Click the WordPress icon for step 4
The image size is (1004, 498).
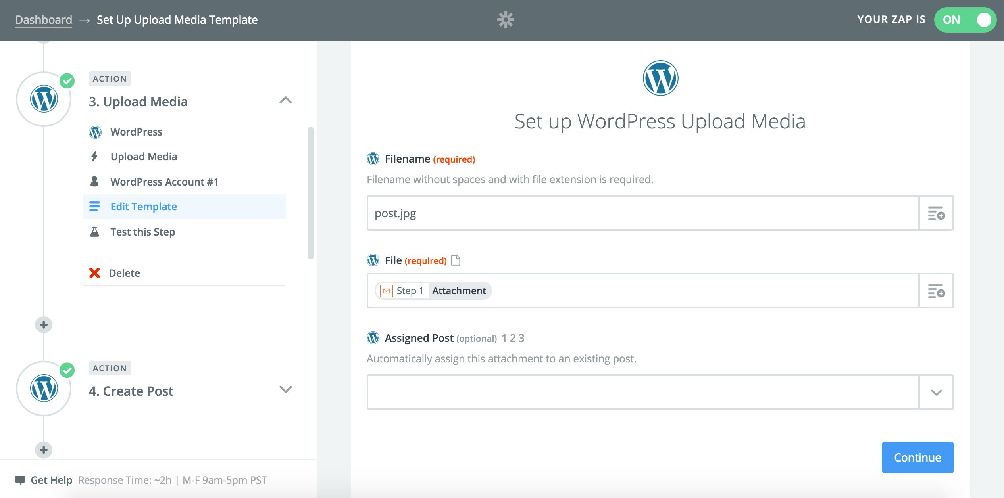tap(44, 389)
